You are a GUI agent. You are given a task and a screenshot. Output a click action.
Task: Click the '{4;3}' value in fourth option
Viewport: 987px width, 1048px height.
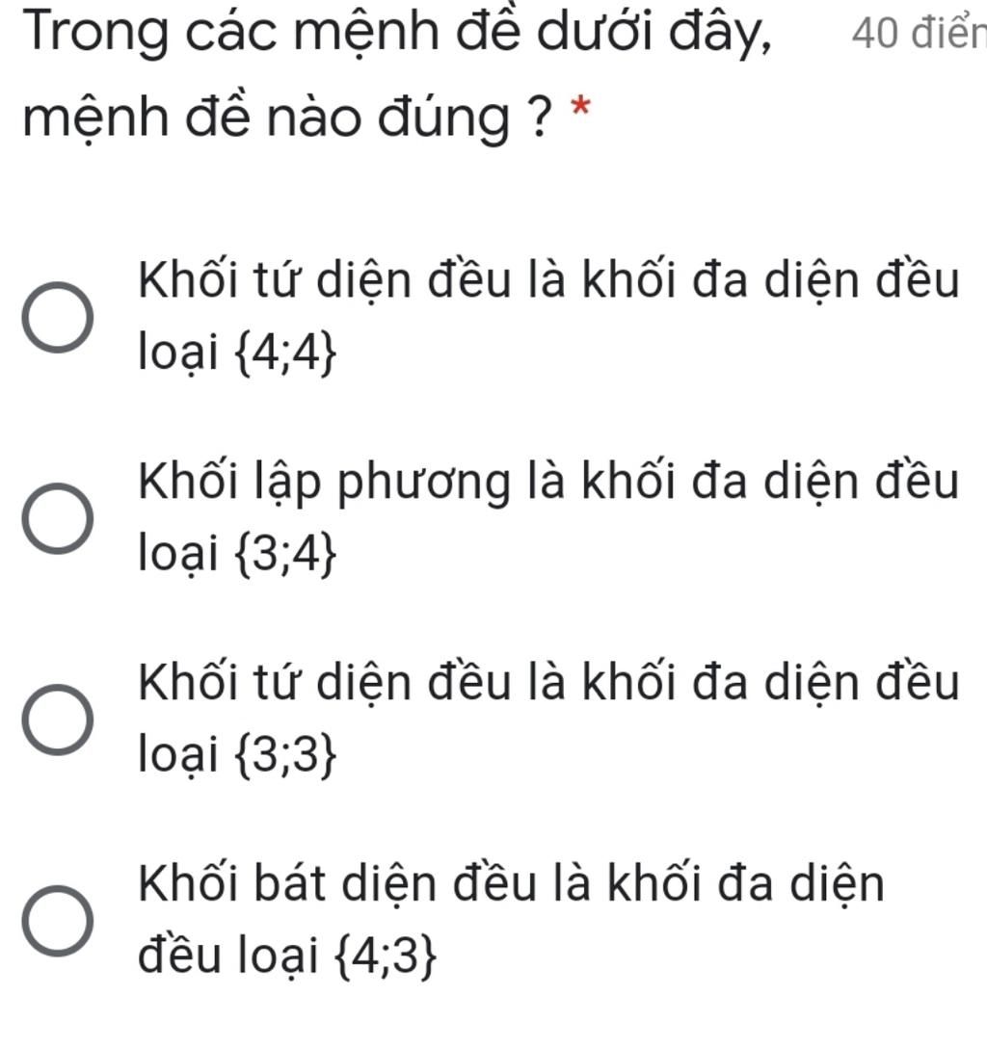[x=387, y=958]
